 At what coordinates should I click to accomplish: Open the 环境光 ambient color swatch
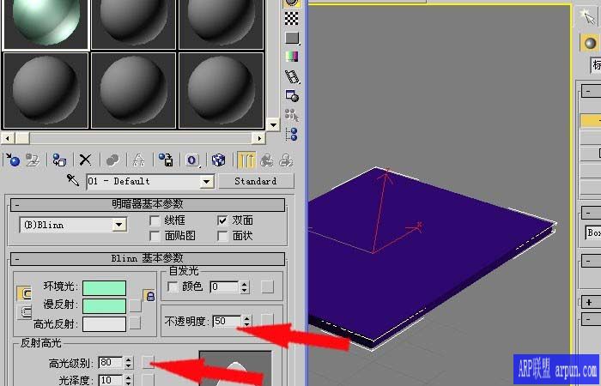(104, 288)
